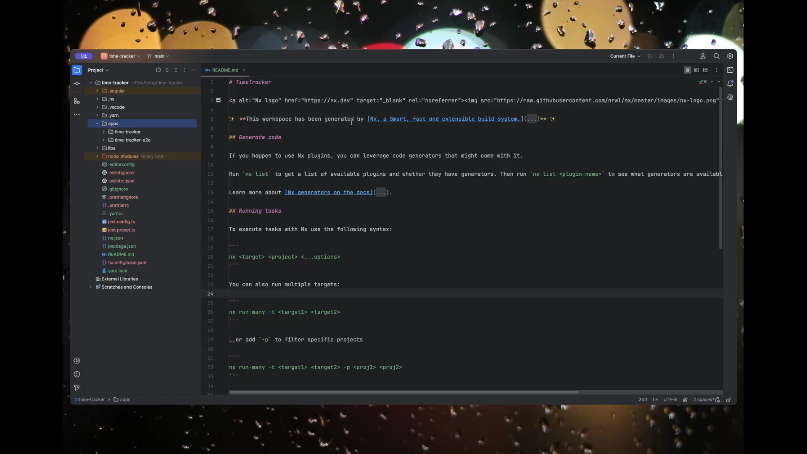807x454 pixels.
Task: Run the current file
Action: (x=650, y=56)
